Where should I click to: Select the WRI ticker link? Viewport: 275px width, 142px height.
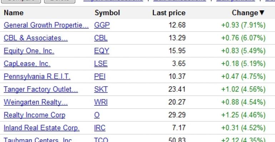(101, 102)
